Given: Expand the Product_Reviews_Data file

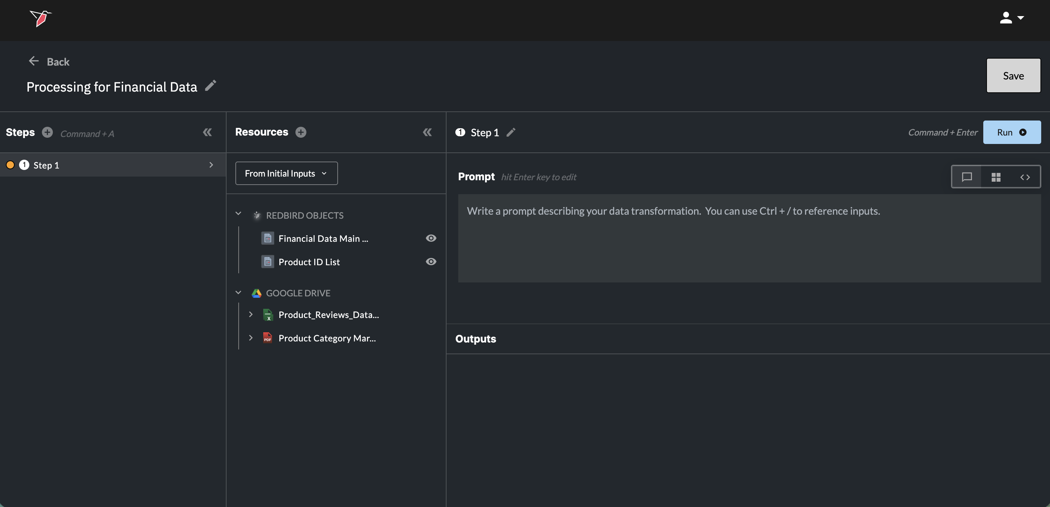Looking at the screenshot, I should [x=251, y=314].
